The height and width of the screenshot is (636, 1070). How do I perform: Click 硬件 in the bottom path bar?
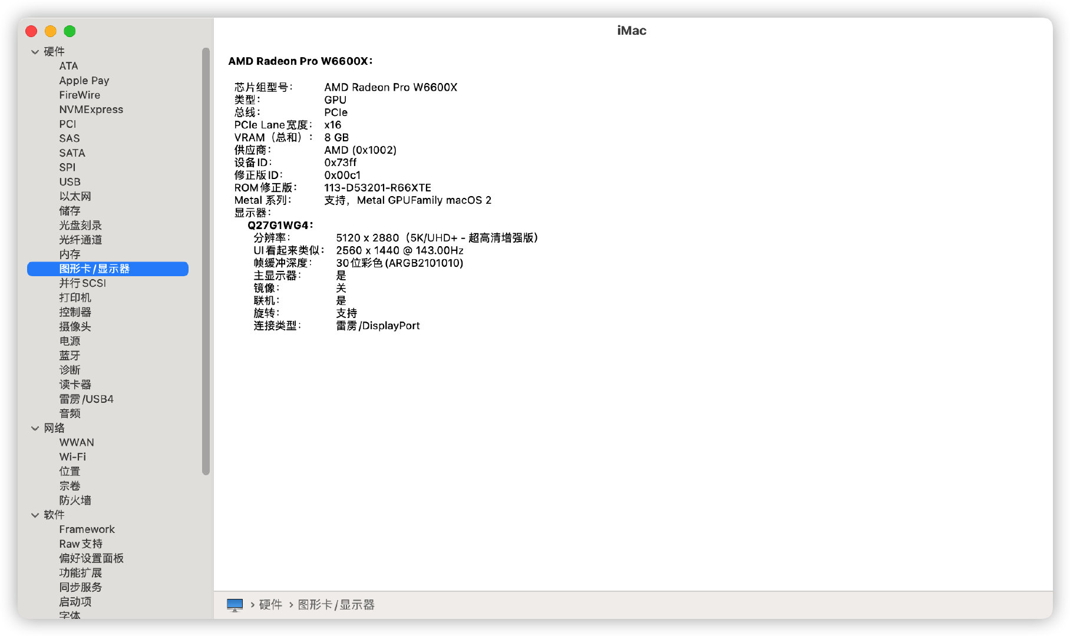pos(270,605)
